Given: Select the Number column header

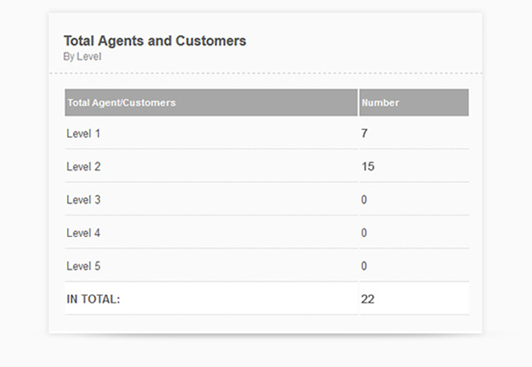Looking at the screenshot, I should [414, 102].
